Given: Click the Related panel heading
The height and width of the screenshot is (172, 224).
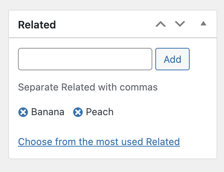Looking at the screenshot, I should click(x=37, y=25).
